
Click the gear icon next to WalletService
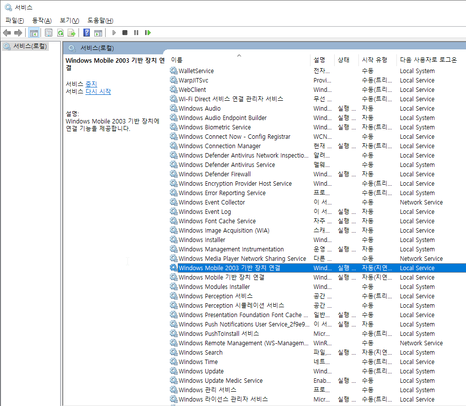click(174, 71)
